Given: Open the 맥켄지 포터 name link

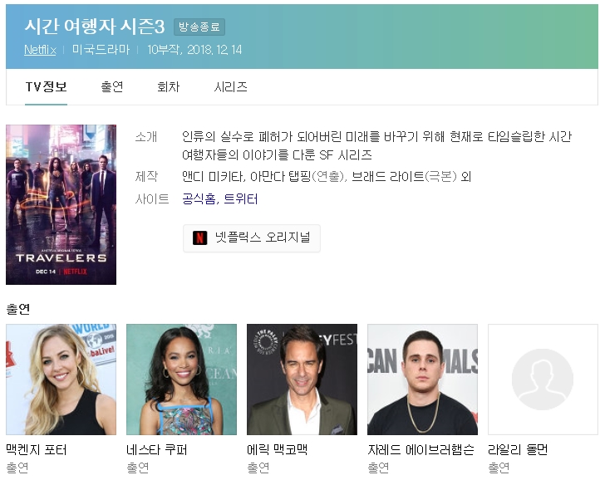Looking at the screenshot, I should click(37, 450).
